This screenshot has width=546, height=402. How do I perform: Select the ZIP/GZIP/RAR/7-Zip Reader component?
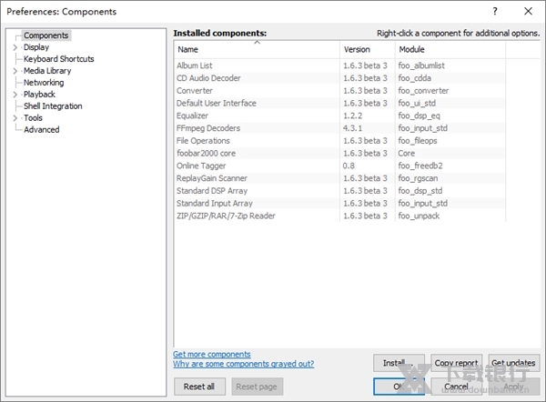point(339,216)
